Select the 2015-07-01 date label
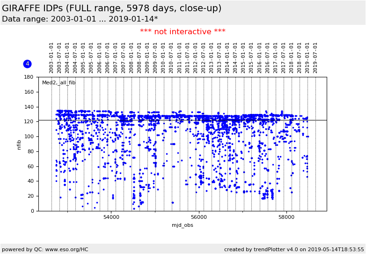Image resolution: width=366 pixels, height=254 pixels. tap(251, 58)
